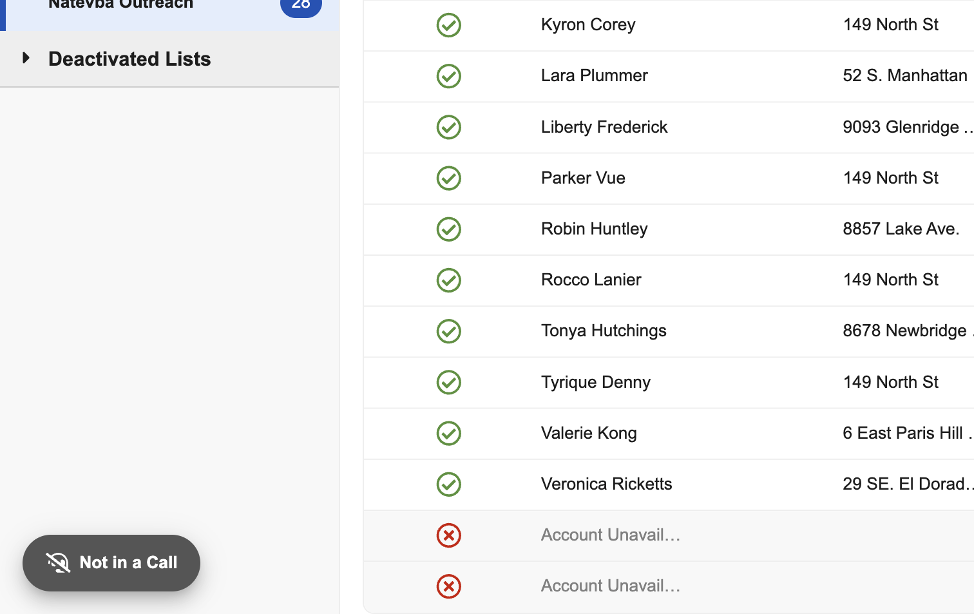Click Rocco Lanier's green check icon

(448, 280)
